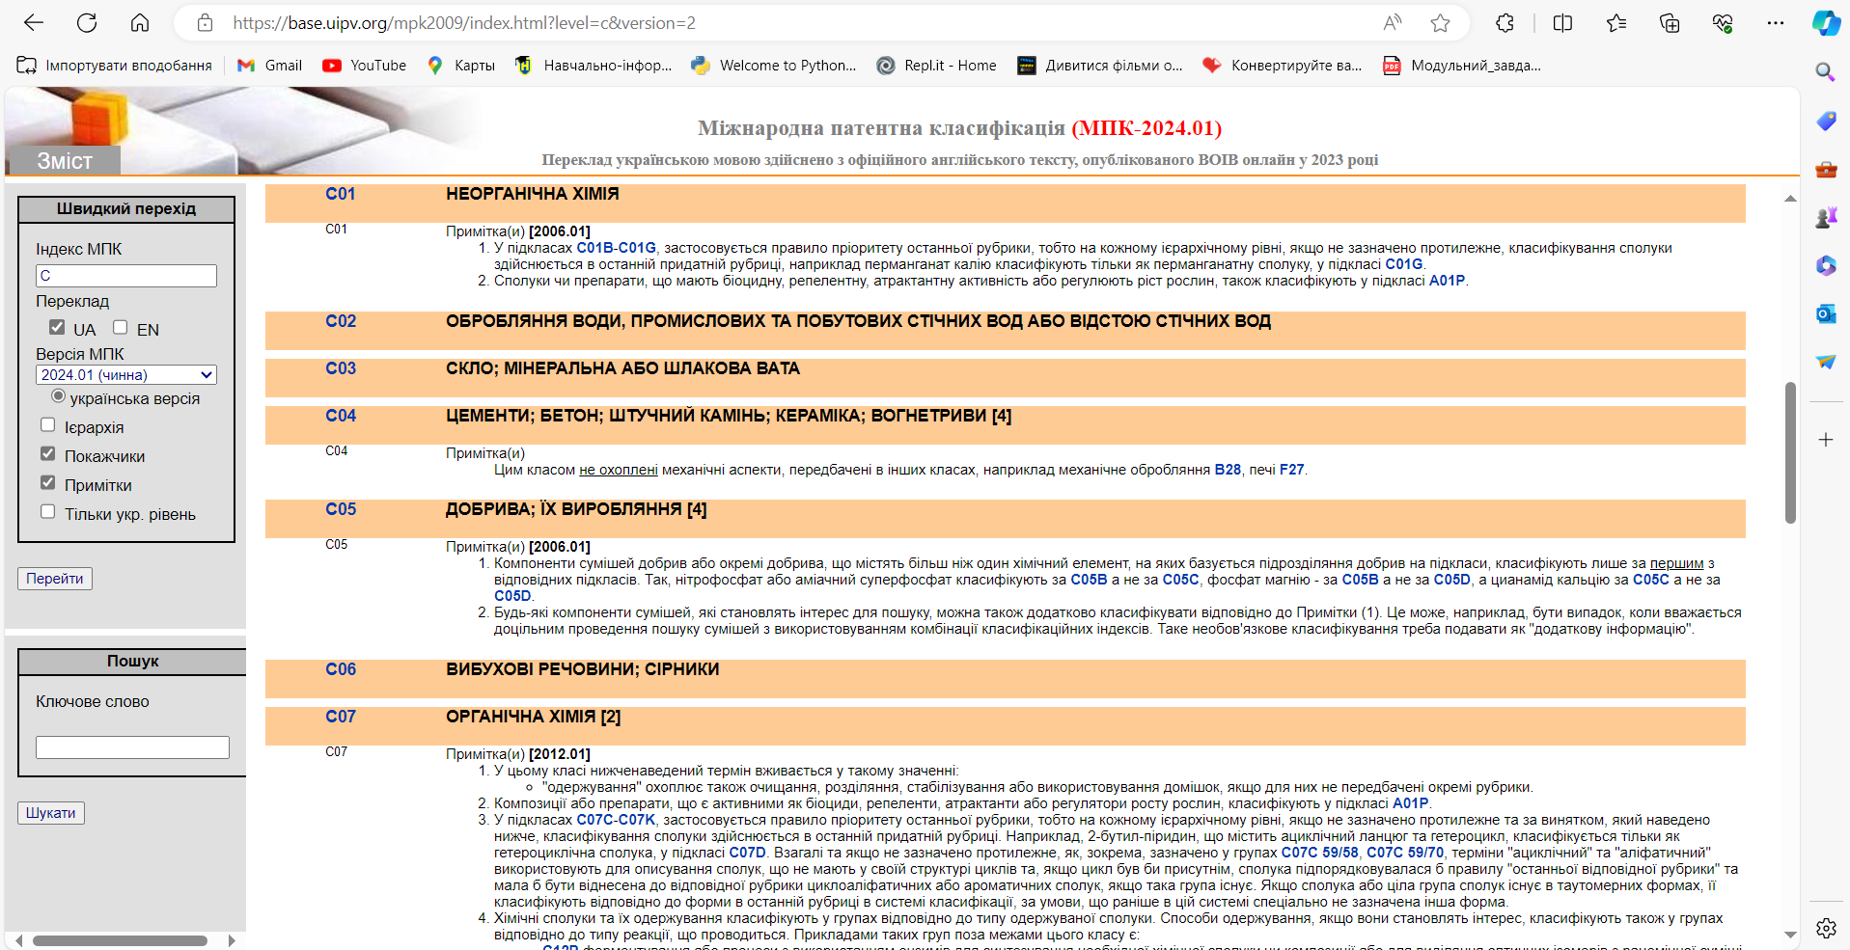This screenshot has height=950, width=1850.
Task: Open Read aloud from address bar
Action: point(1392,23)
